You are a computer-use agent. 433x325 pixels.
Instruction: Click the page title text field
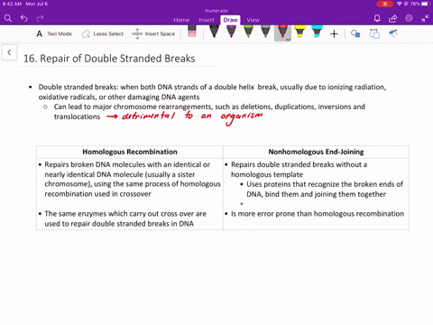[109, 59]
